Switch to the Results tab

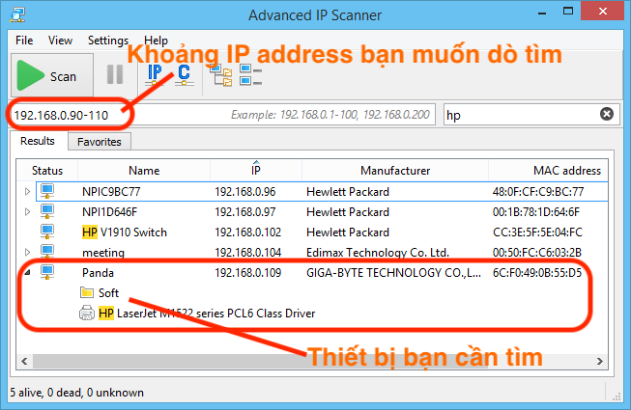click(38, 141)
